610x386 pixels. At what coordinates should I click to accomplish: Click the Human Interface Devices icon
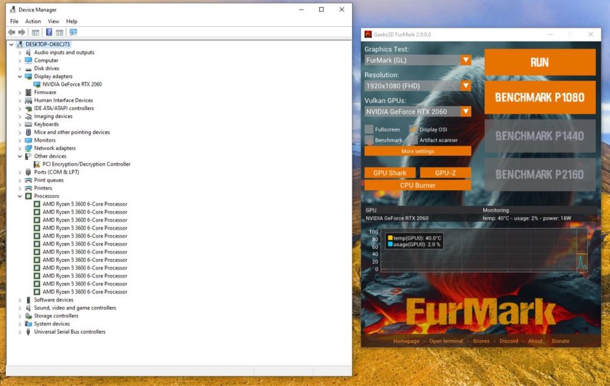click(28, 100)
